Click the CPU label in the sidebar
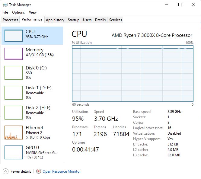 30,31
